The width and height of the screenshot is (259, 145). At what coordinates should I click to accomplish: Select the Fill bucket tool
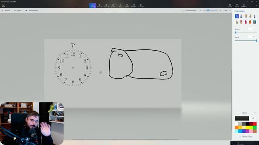(255, 22)
